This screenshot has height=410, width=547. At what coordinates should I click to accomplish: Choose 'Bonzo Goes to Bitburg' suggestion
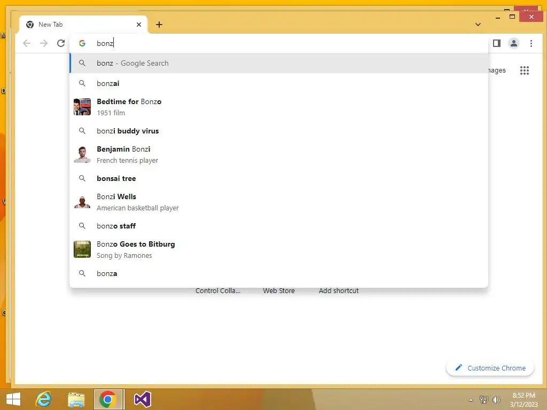(x=279, y=249)
